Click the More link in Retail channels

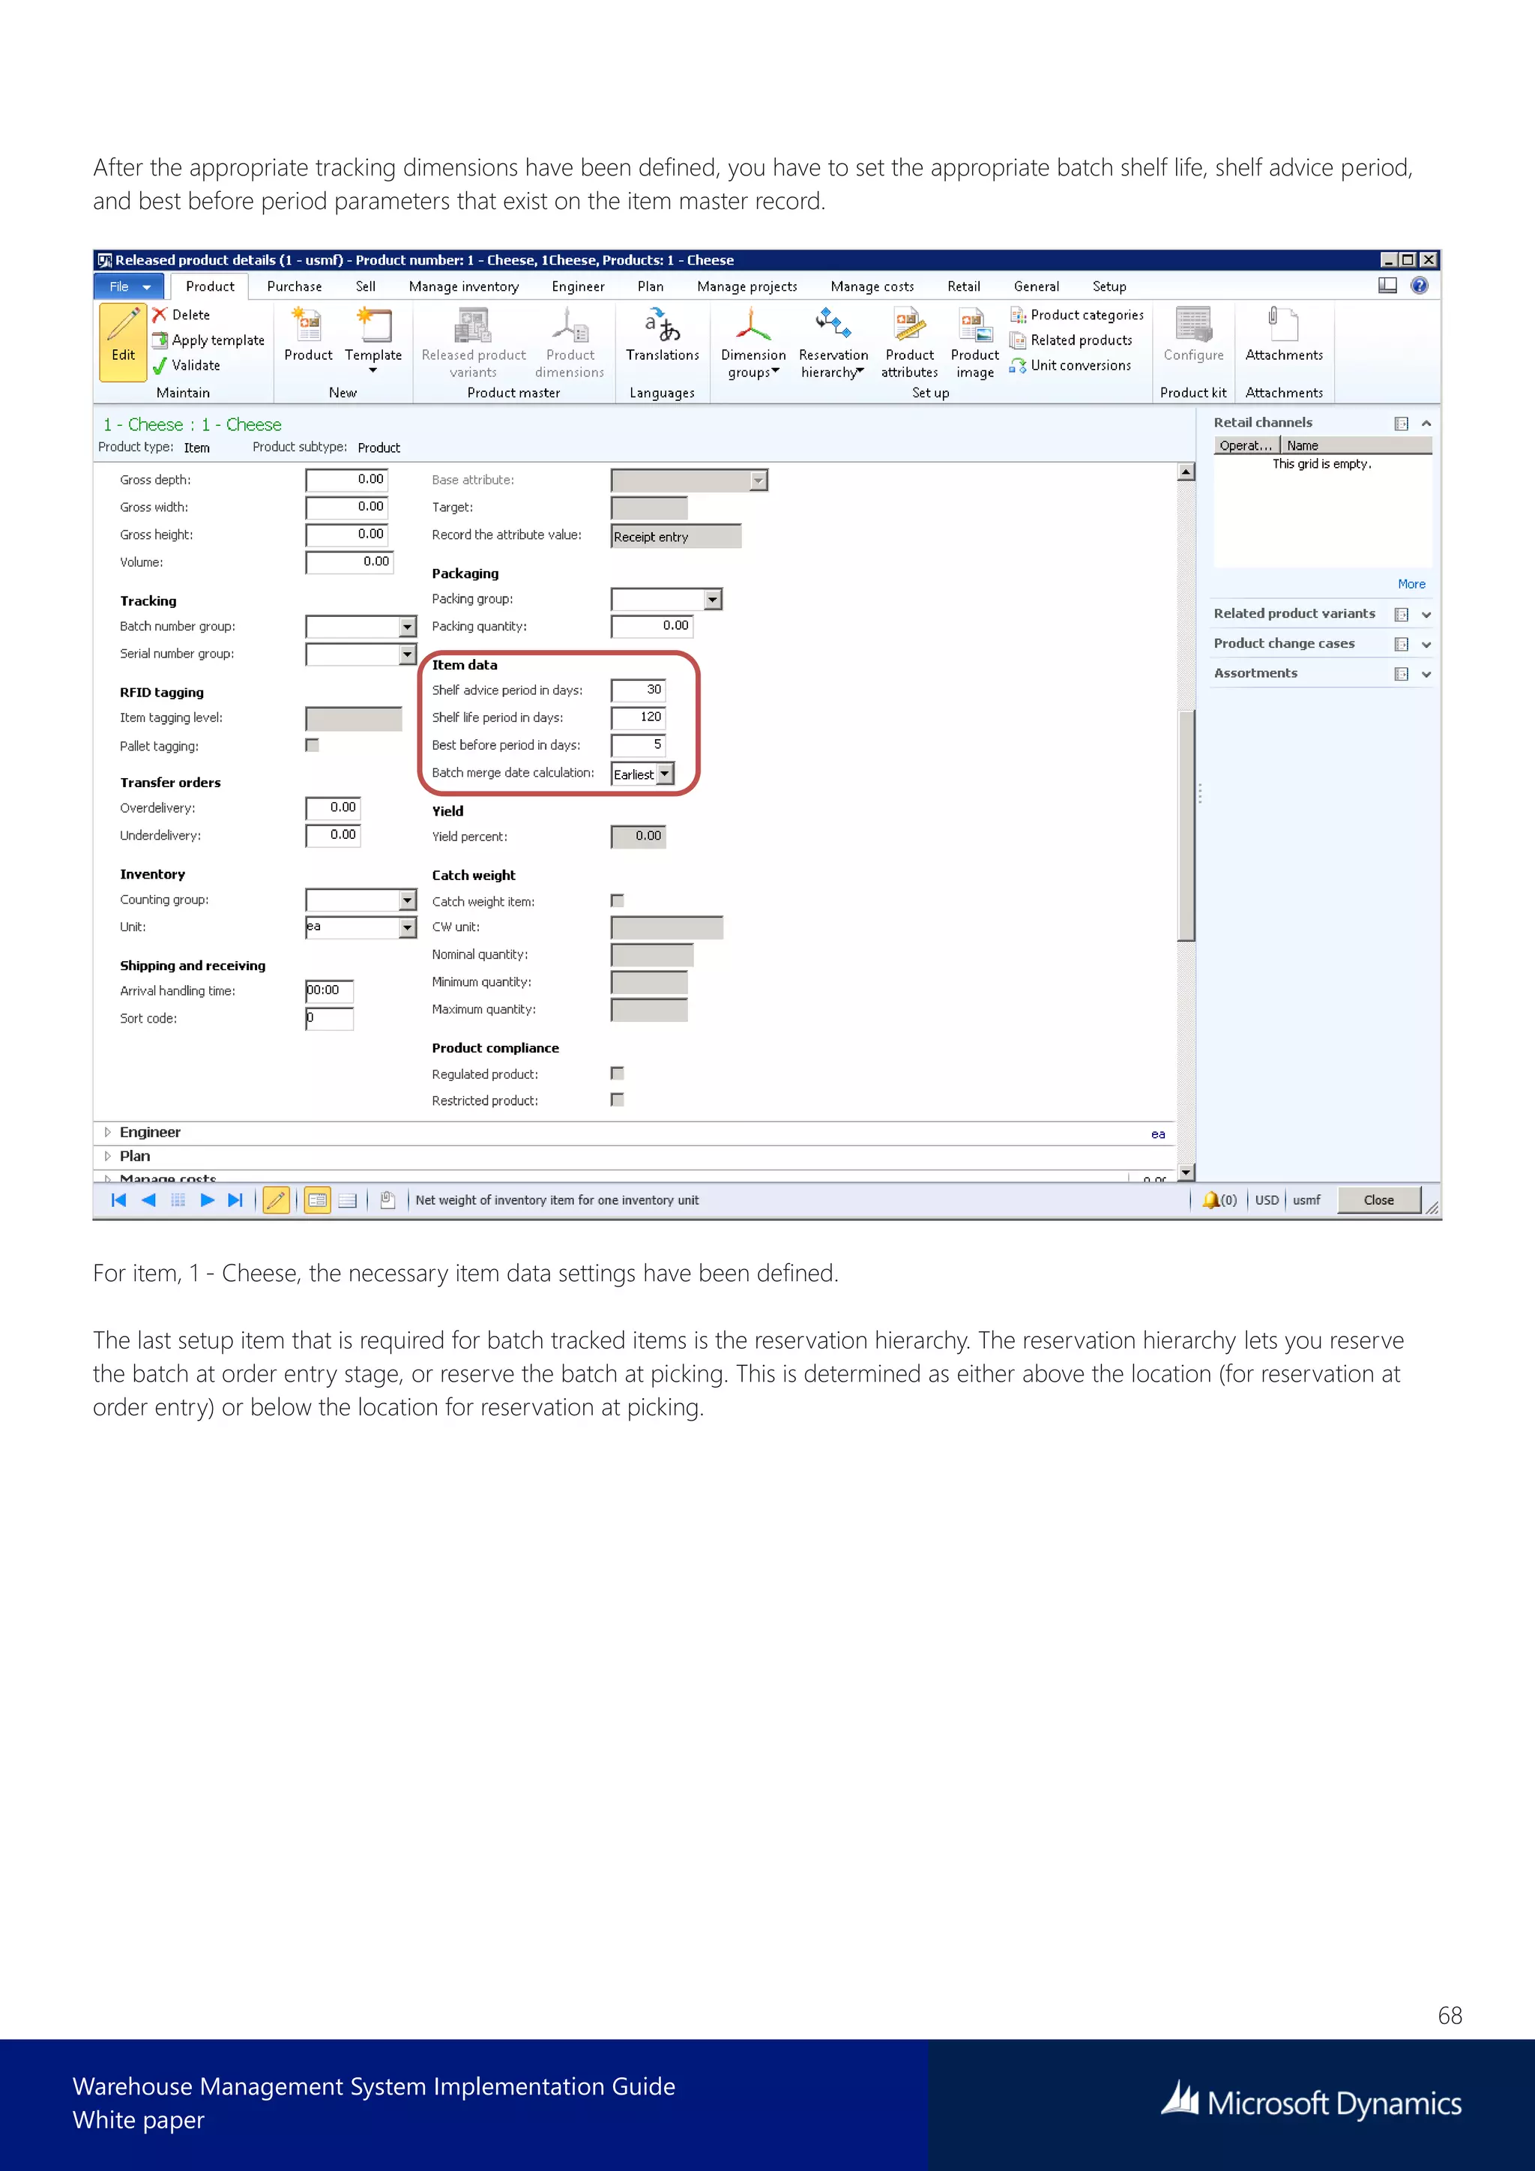point(1412,584)
